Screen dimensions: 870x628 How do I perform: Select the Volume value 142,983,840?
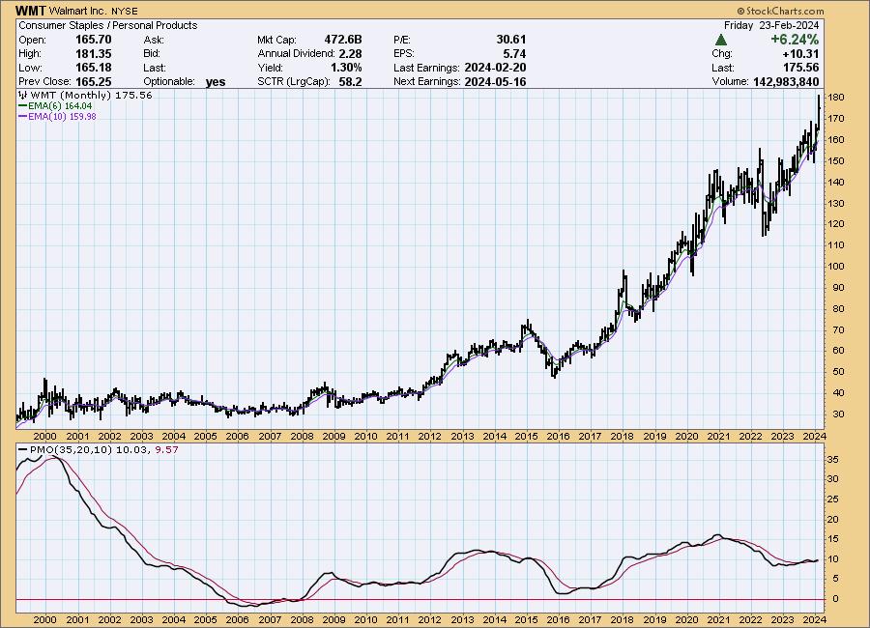[786, 81]
